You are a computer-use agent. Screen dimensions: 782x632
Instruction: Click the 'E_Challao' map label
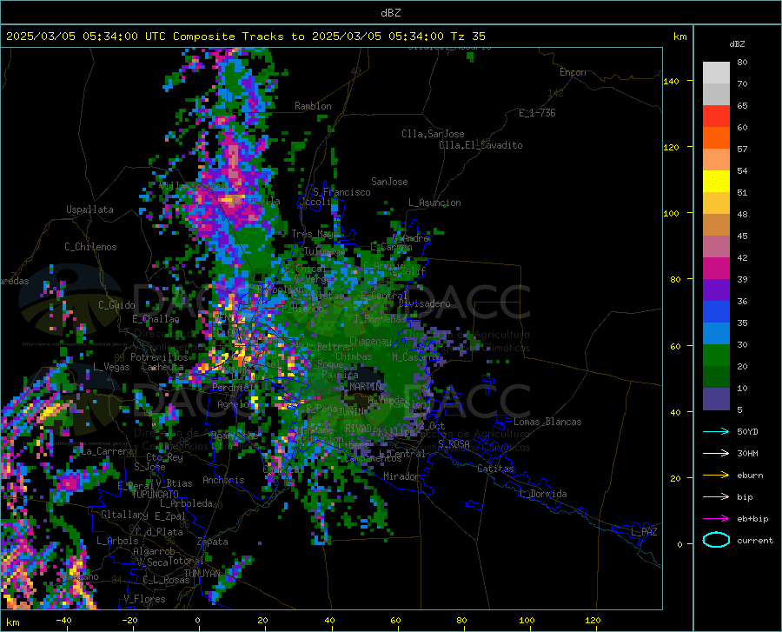[x=156, y=319]
